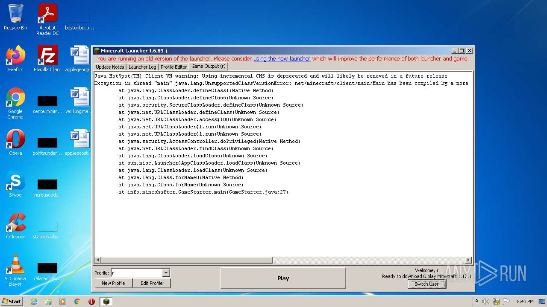Click the Play button

point(283,278)
